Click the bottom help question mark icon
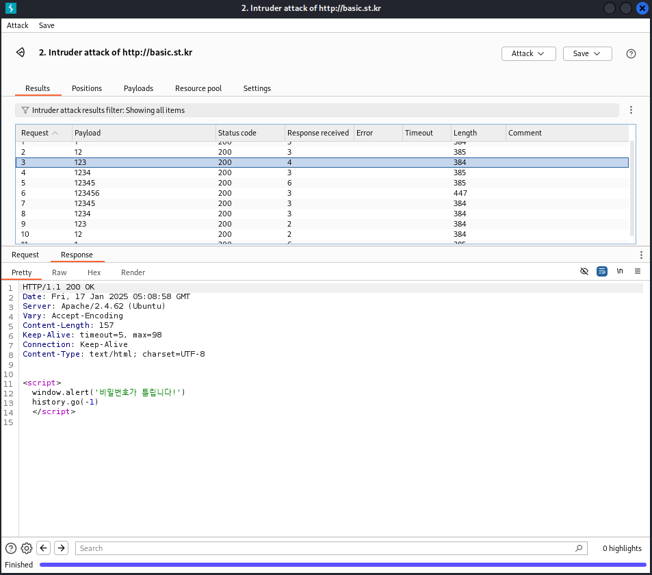 click(11, 548)
